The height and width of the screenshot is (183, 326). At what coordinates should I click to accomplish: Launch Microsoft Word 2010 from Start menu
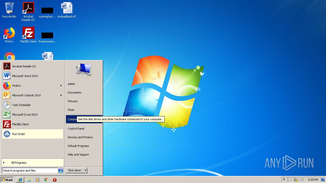[32, 76]
